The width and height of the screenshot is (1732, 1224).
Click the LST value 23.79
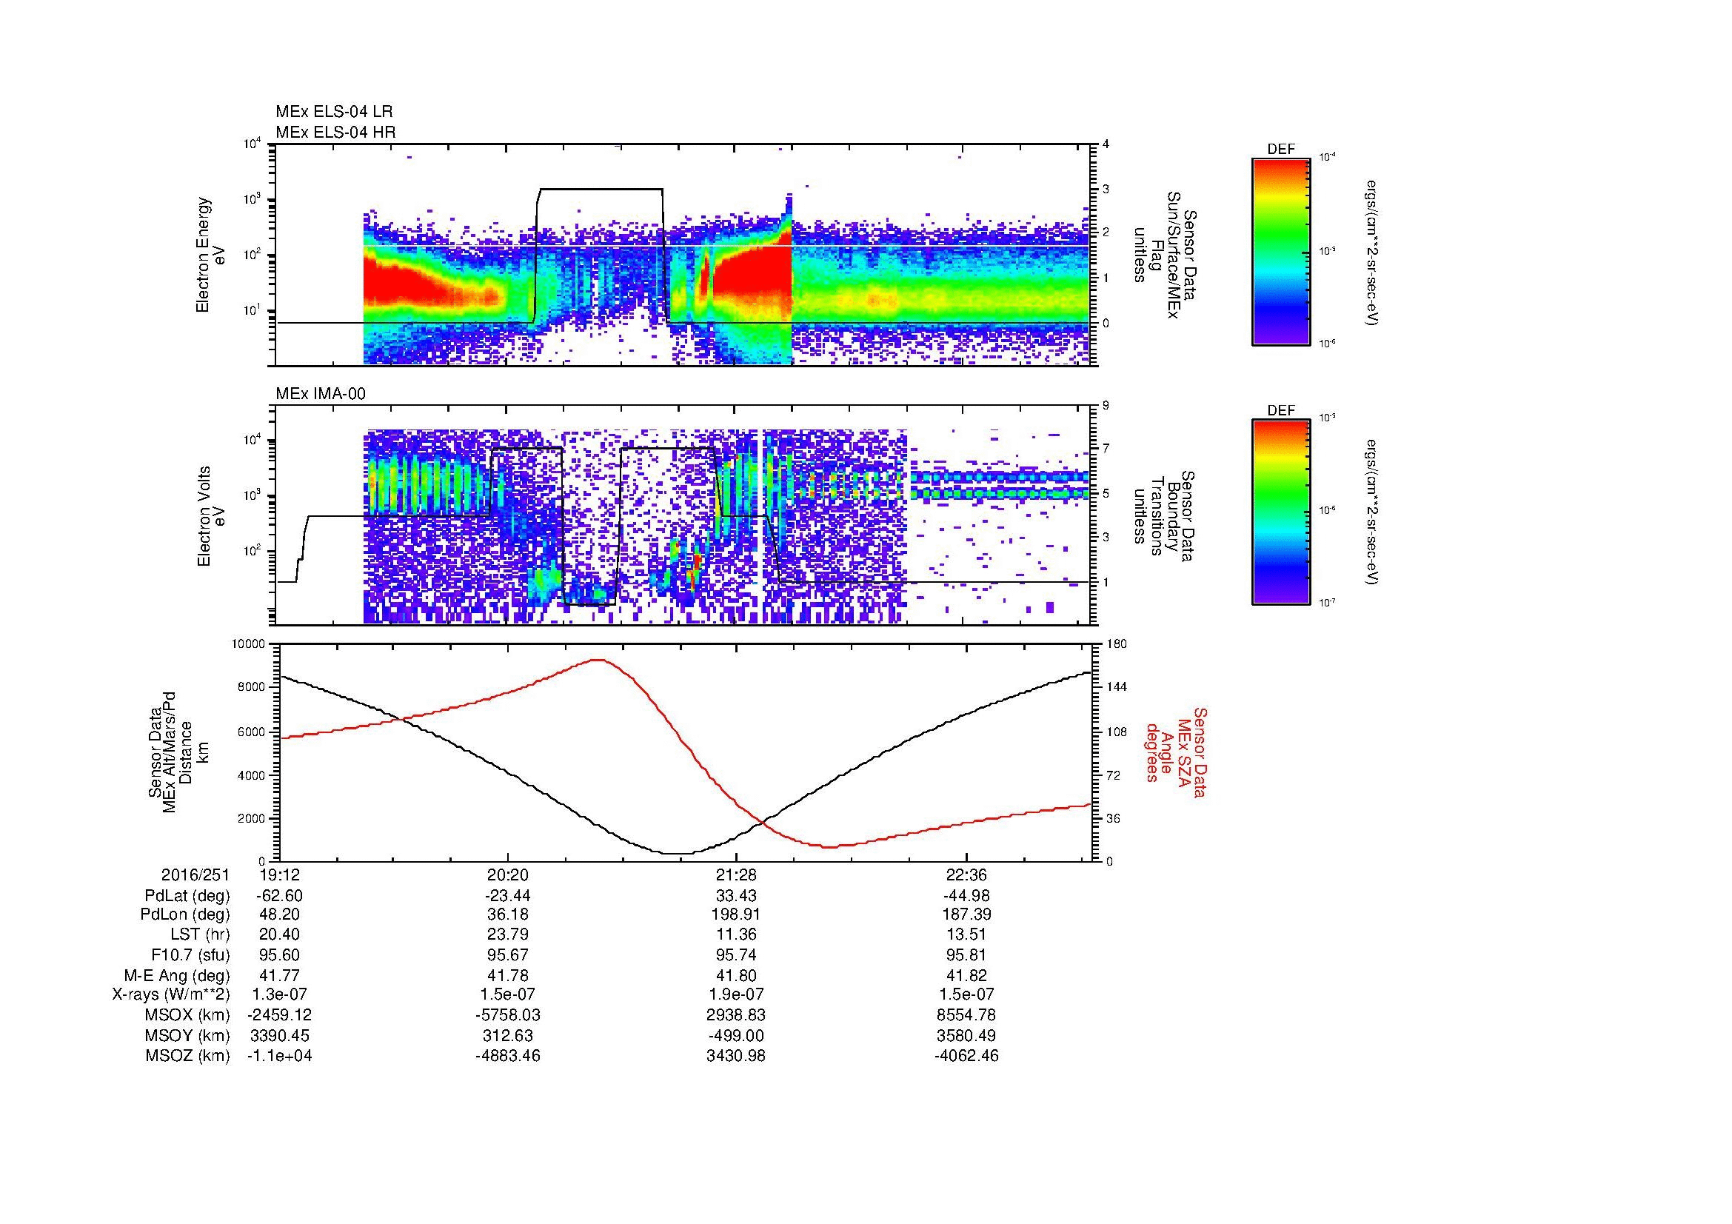(x=508, y=935)
